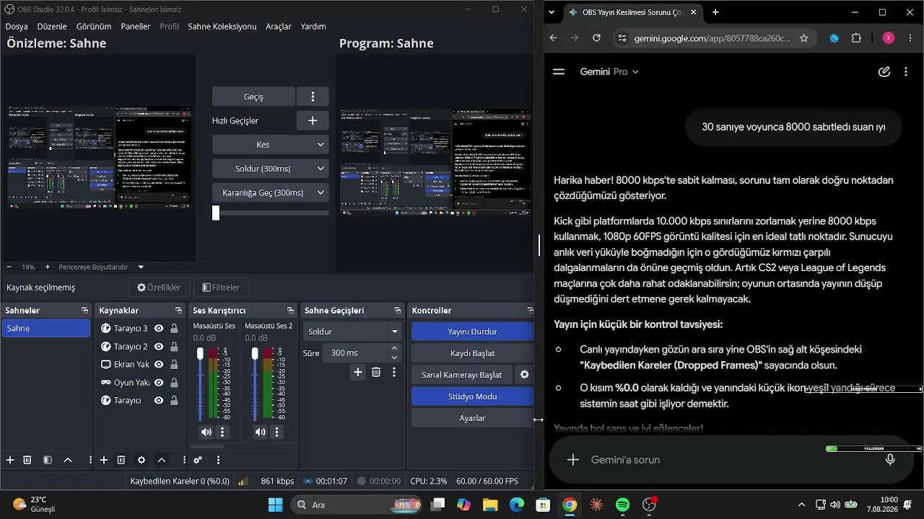Click Yayını Durdur to stop streaming
Viewport: 924px width, 519px height.
pos(472,332)
